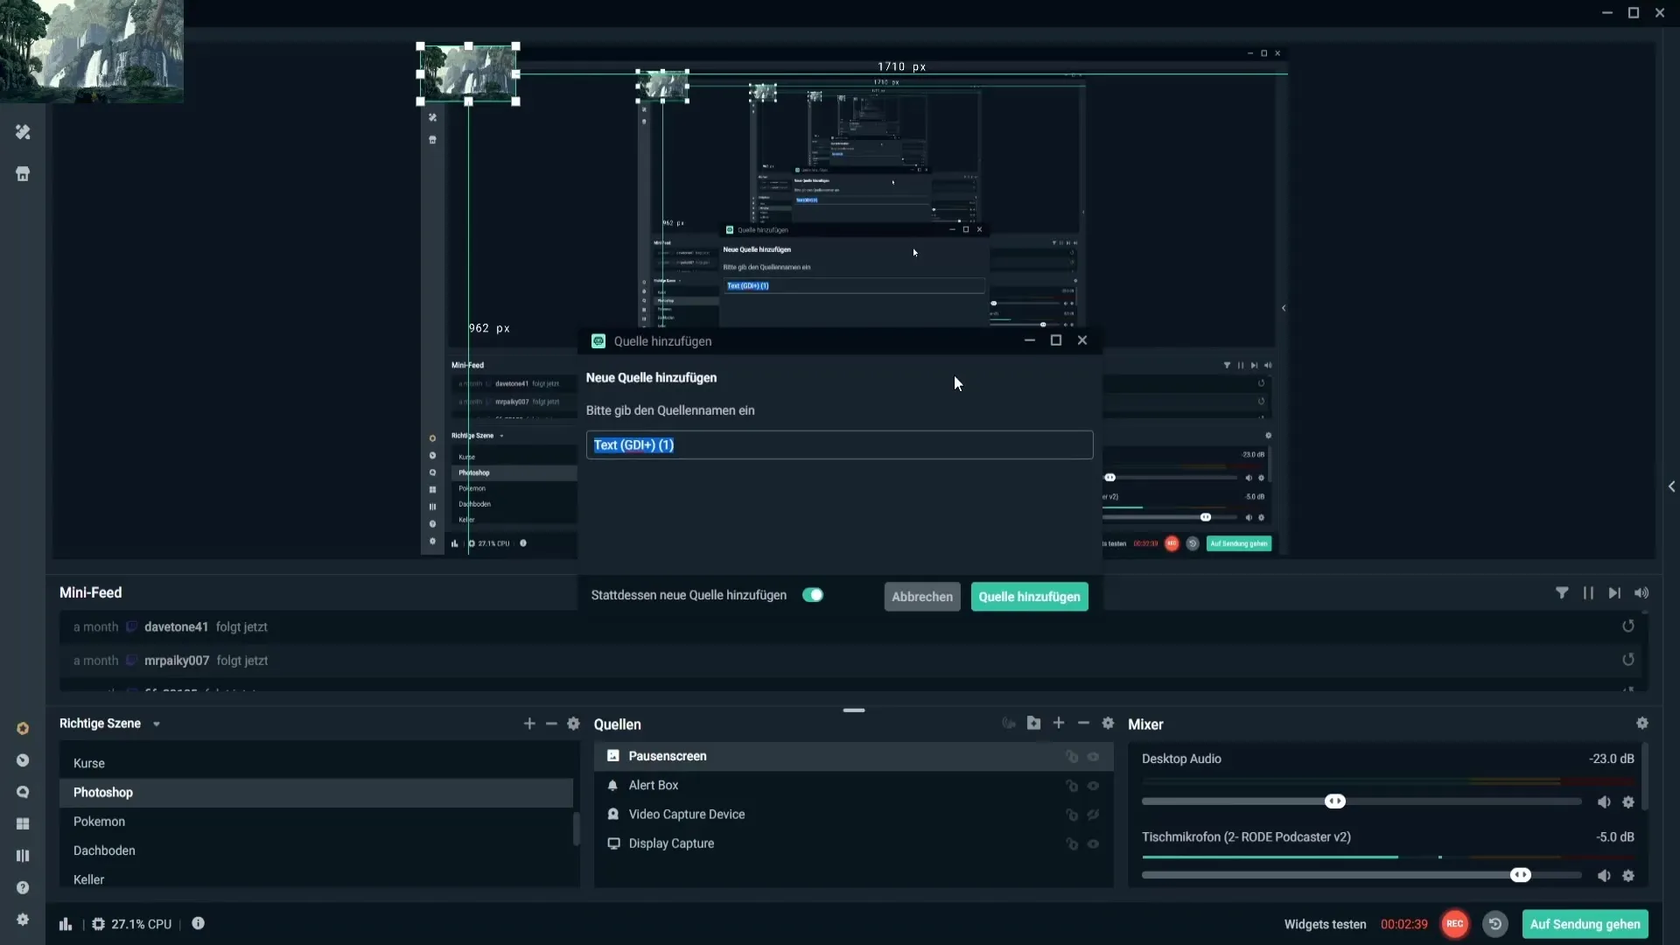Select the Keller scene

coord(316,879)
